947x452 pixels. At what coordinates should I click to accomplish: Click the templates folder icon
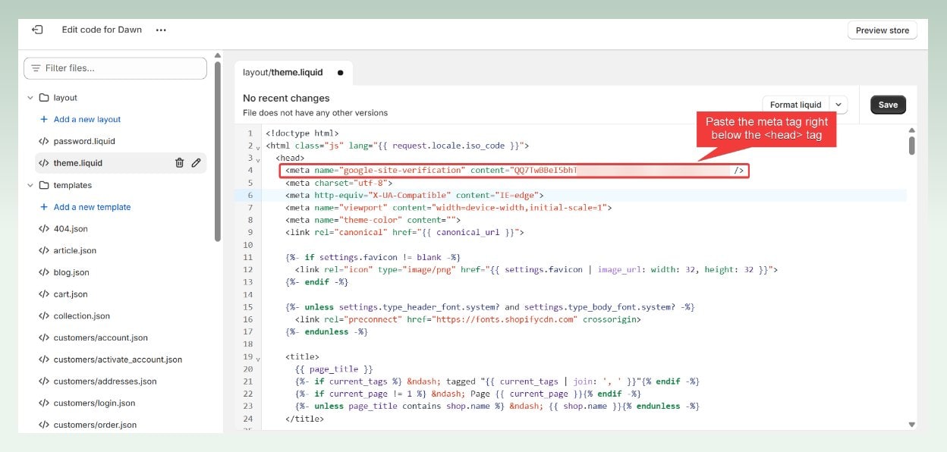[x=44, y=185]
